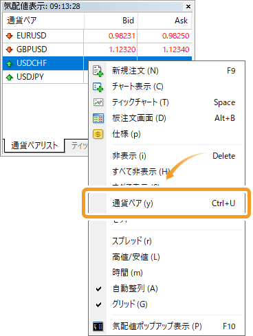Click the New Order (新規注文) icon
Screen dimensions: 253x336
click(x=98, y=71)
